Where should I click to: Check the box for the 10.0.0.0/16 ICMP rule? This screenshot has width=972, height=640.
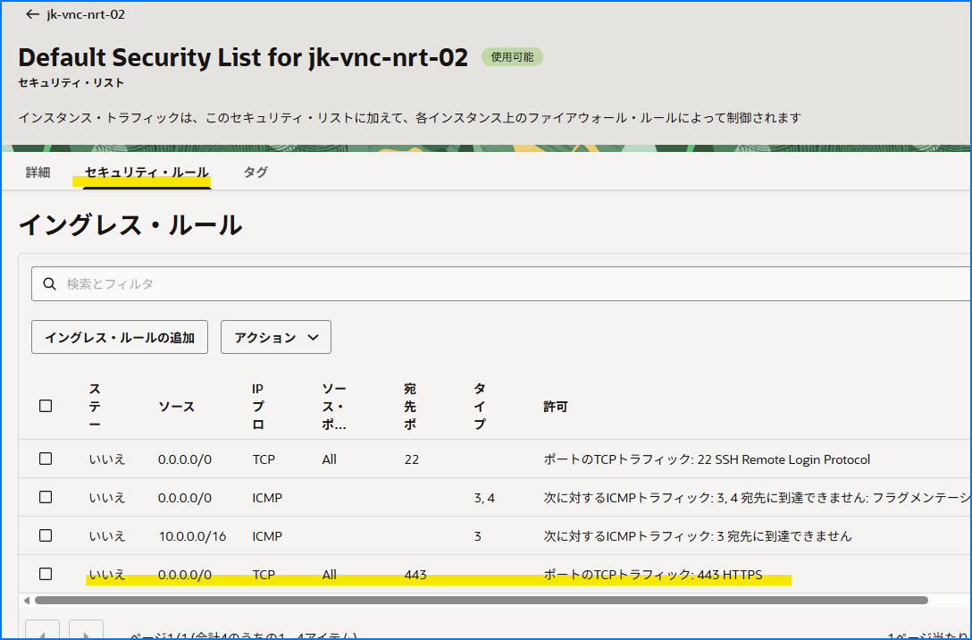[x=46, y=535]
